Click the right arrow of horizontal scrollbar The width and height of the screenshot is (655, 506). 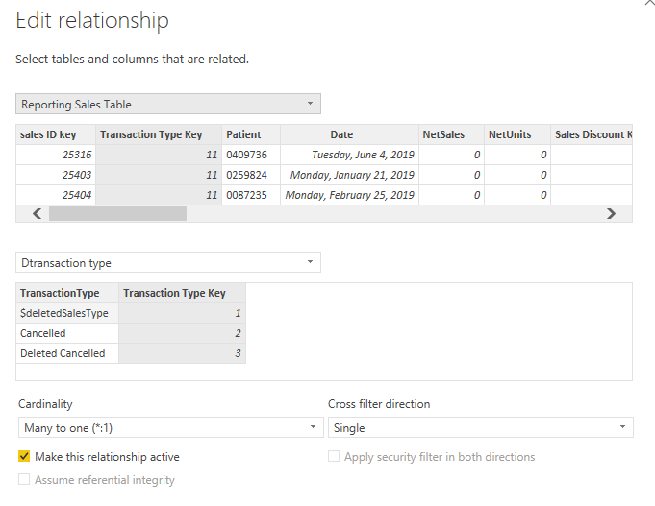[611, 213]
